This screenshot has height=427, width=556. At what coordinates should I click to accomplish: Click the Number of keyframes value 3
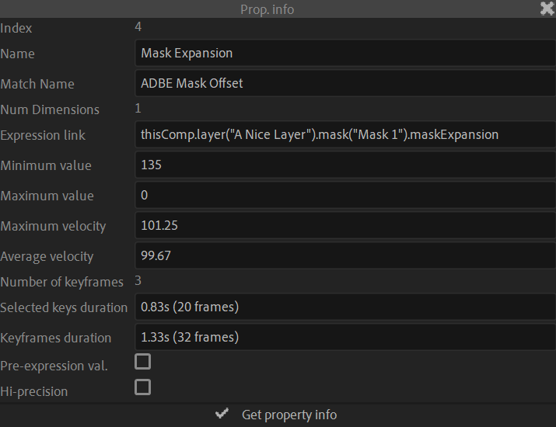click(138, 281)
